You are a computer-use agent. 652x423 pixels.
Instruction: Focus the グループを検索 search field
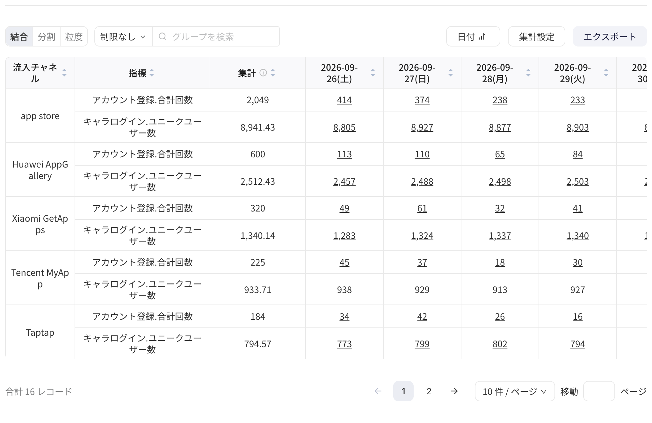pos(216,37)
